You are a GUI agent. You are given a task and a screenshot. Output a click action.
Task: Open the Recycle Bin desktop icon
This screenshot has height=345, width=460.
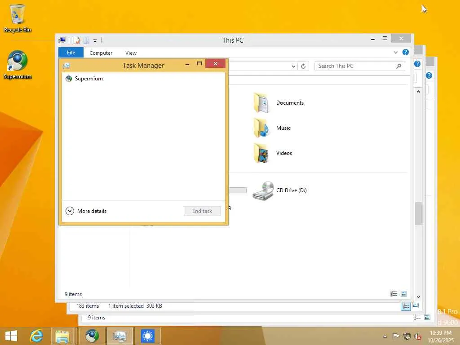tap(17, 18)
